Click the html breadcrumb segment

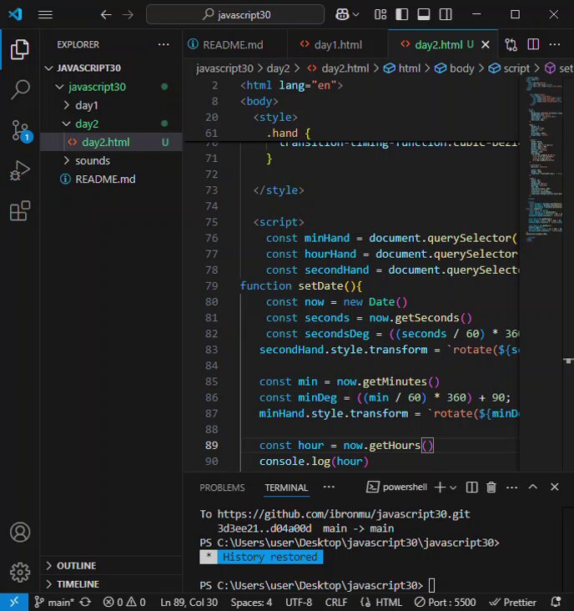[x=409, y=68]
